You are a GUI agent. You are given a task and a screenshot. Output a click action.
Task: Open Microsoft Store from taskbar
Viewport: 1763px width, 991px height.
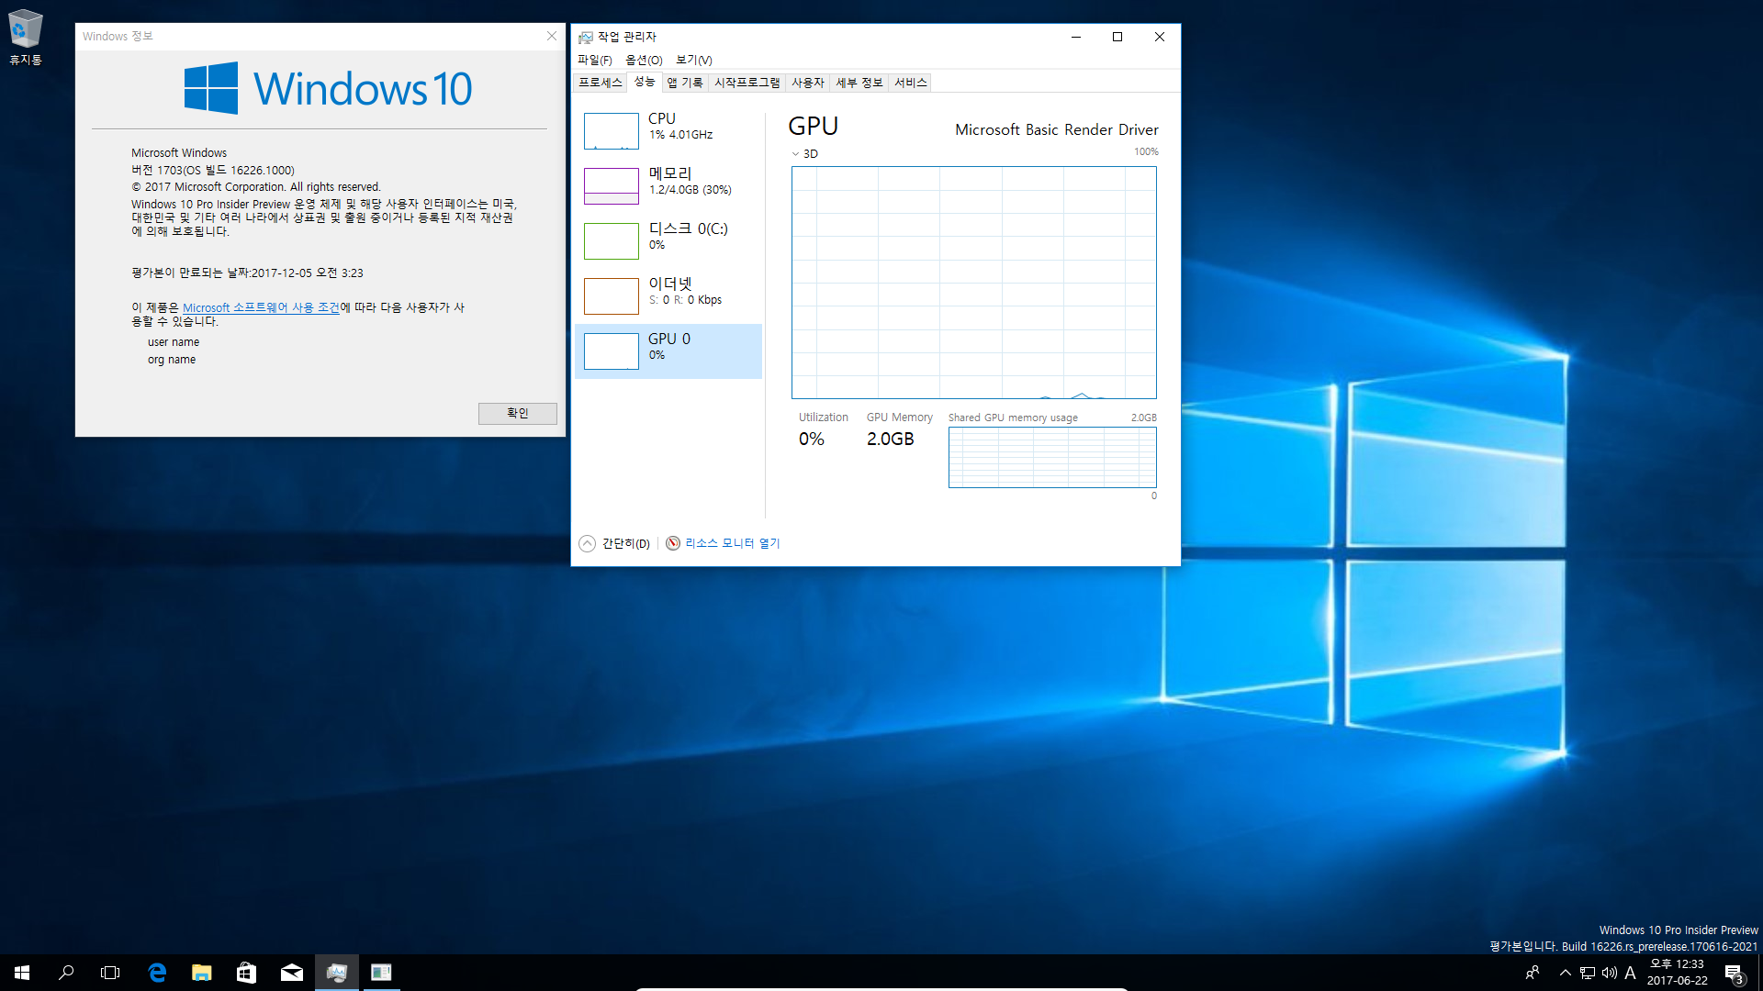click(246, 973)
